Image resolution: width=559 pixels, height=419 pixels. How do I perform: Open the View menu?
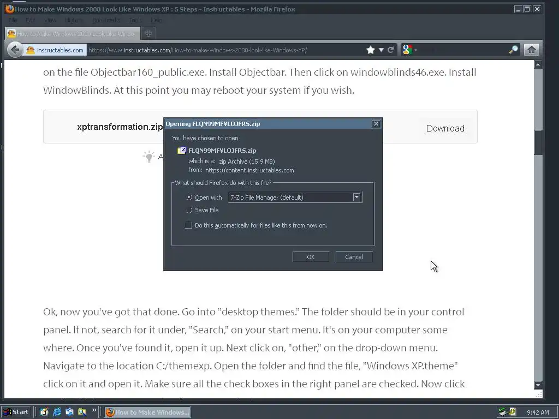[x=50, y=20]
